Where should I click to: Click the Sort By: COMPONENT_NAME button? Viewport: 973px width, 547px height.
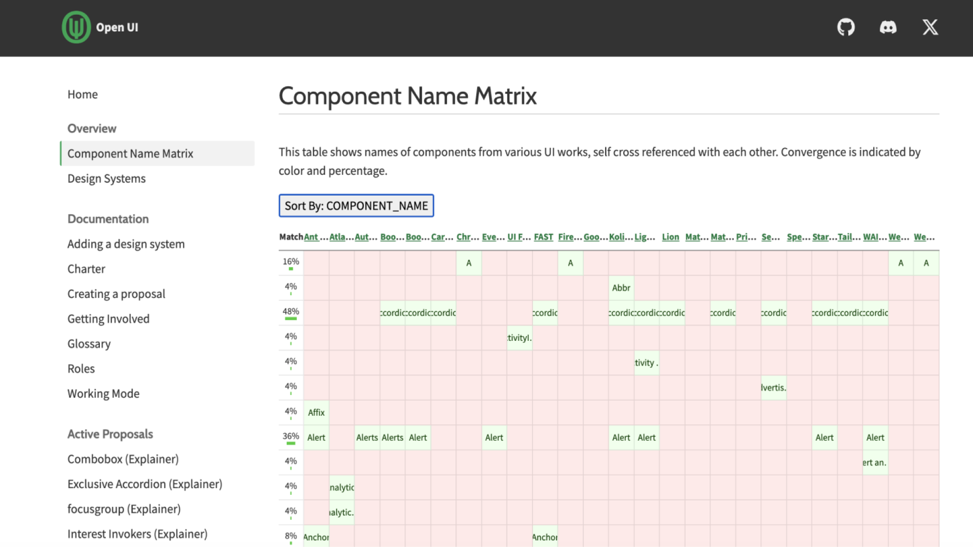(x=356, y=206)
